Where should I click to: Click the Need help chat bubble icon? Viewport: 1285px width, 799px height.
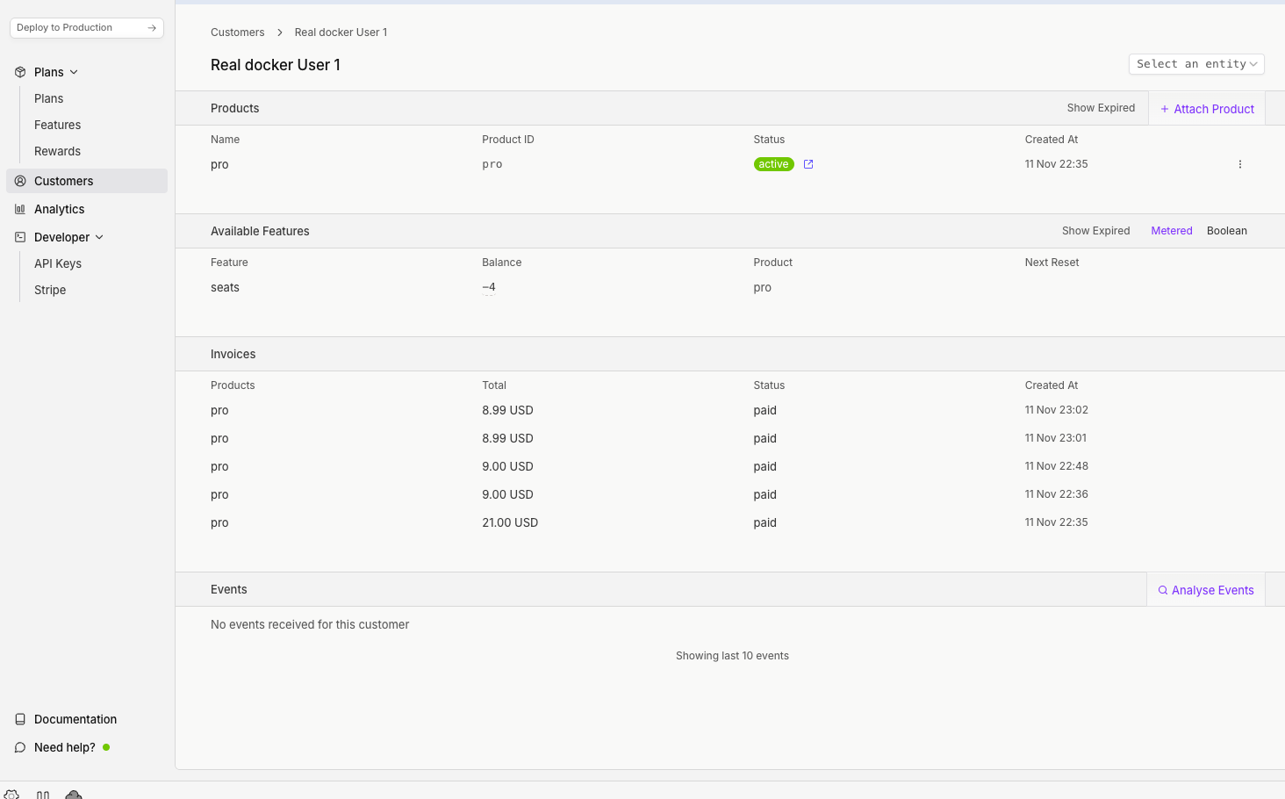click(20, 747)
